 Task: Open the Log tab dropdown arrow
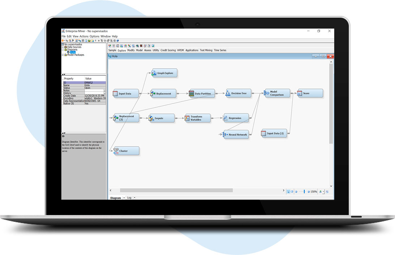coord(135,198)
